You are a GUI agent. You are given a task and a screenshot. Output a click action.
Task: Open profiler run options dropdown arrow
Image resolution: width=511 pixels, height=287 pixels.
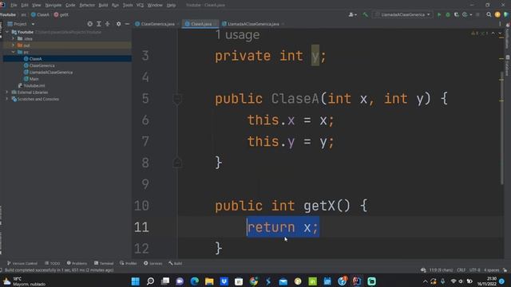(471, 14)
